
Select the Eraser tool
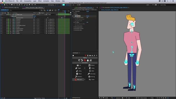click(x=29, y=5)
